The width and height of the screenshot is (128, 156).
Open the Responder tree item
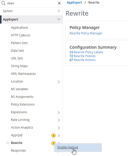(x=18, y=151)
